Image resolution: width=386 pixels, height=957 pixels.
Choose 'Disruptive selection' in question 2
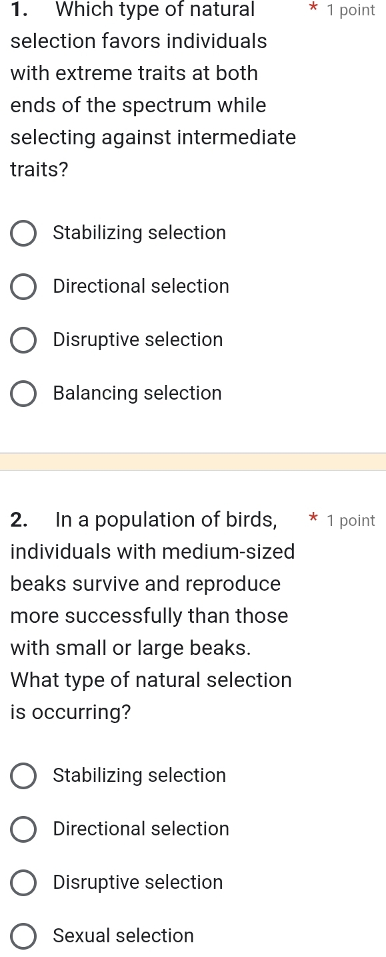(23, 882)
